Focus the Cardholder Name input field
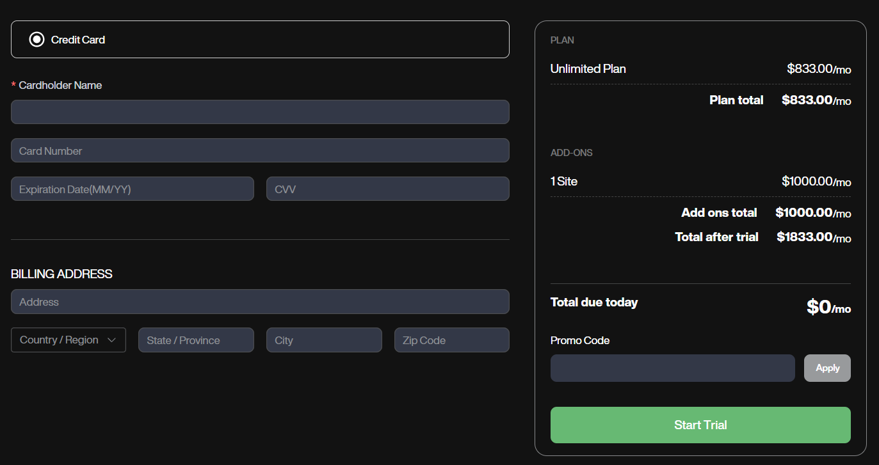The width and height of the screenshot is (879, 465). tap(260, 112)
